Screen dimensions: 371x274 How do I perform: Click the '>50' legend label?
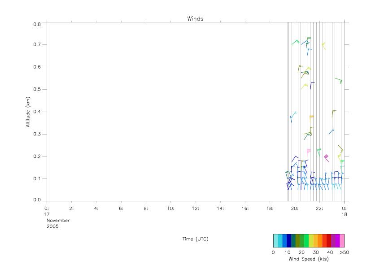(344, 252)
